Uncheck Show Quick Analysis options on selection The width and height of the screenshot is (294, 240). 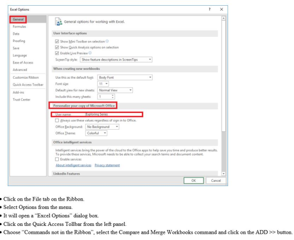(x=57, y=47)
